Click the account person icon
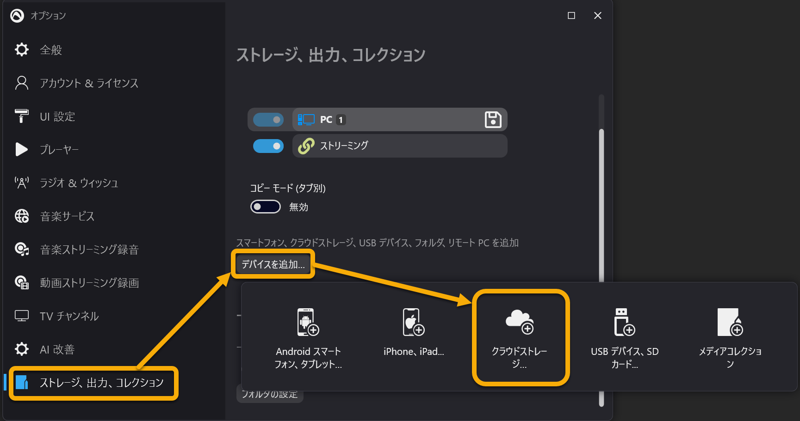 [22, 83]
